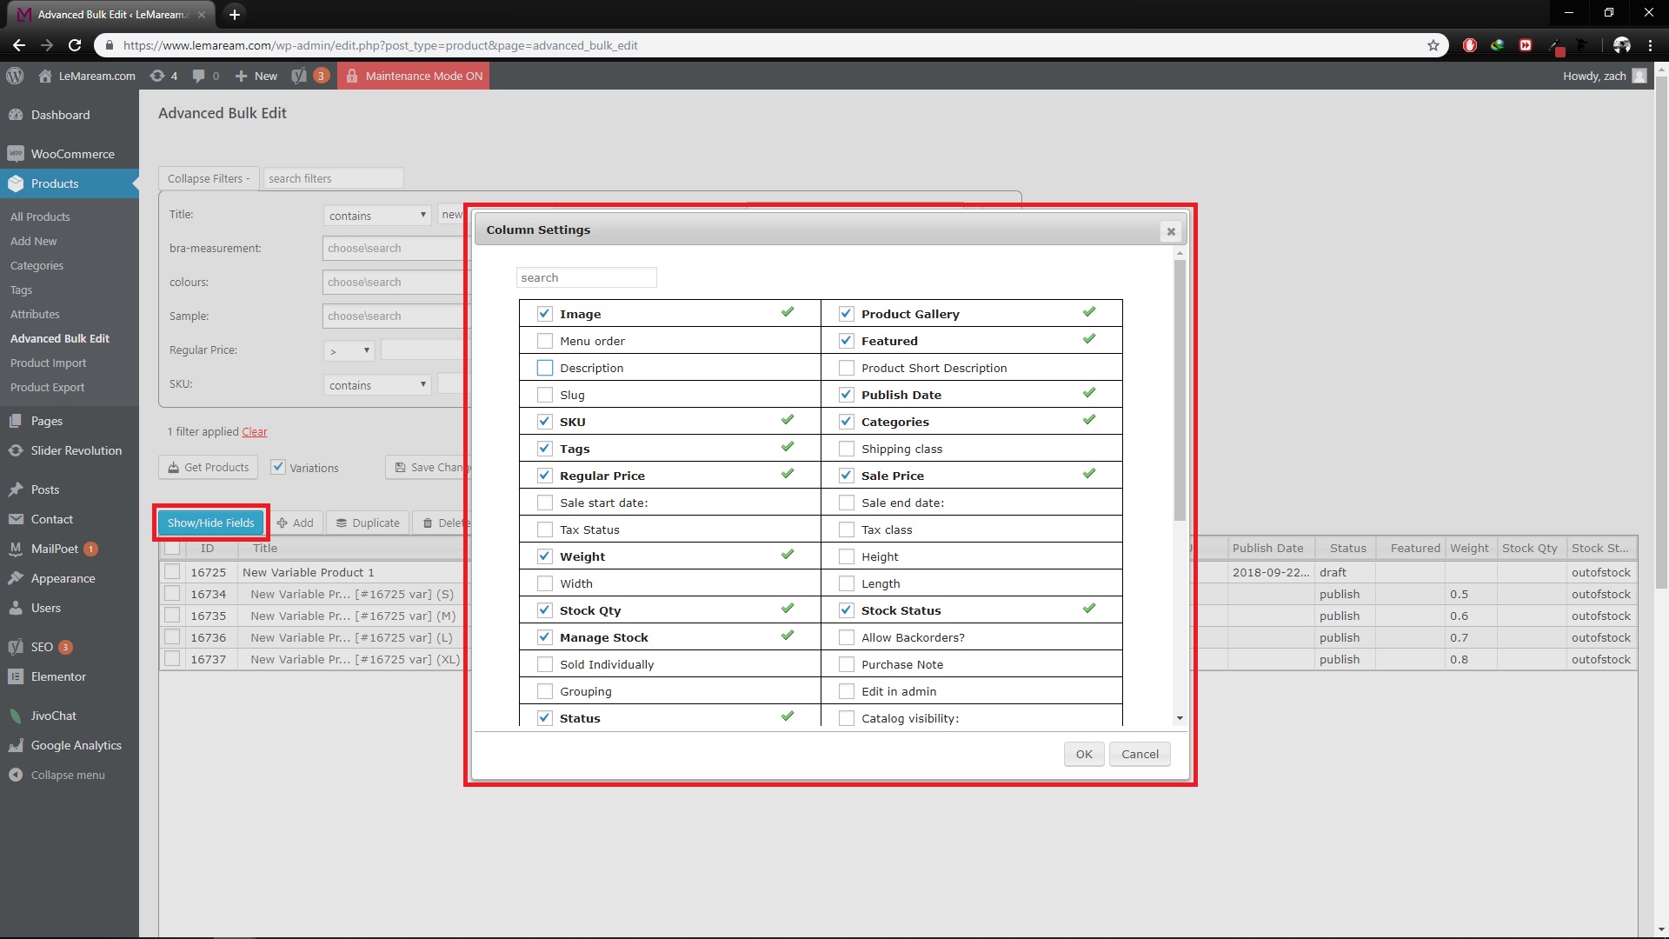Click the Collapse Filters expander

(x=209, y=178)
